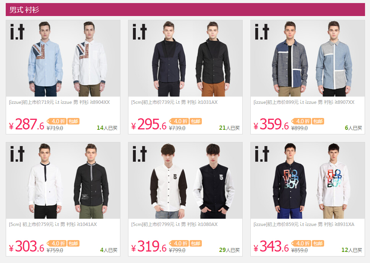Open the FLOWER BOY print shirt image

pyautogui.click(x=308, y=180)
